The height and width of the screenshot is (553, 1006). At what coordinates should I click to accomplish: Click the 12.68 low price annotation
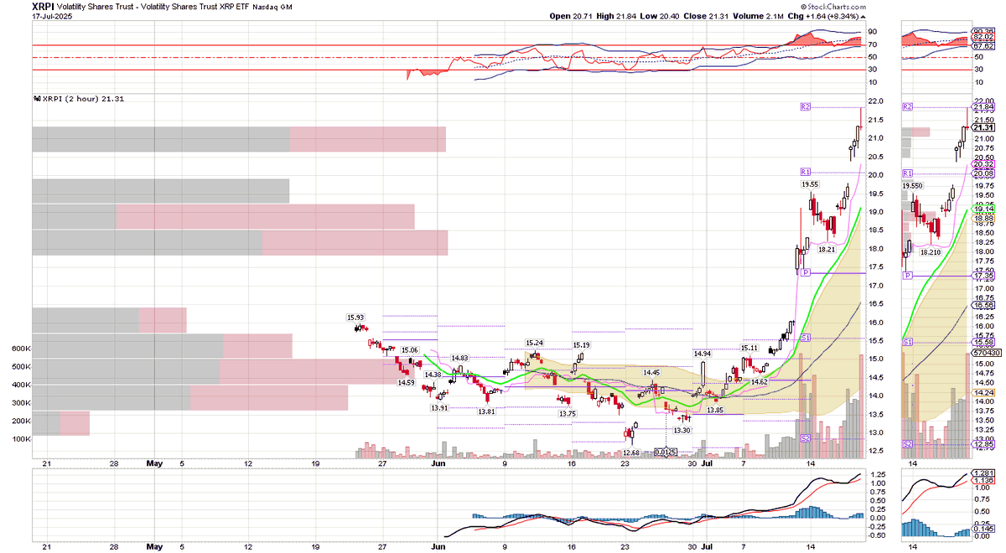631,453
